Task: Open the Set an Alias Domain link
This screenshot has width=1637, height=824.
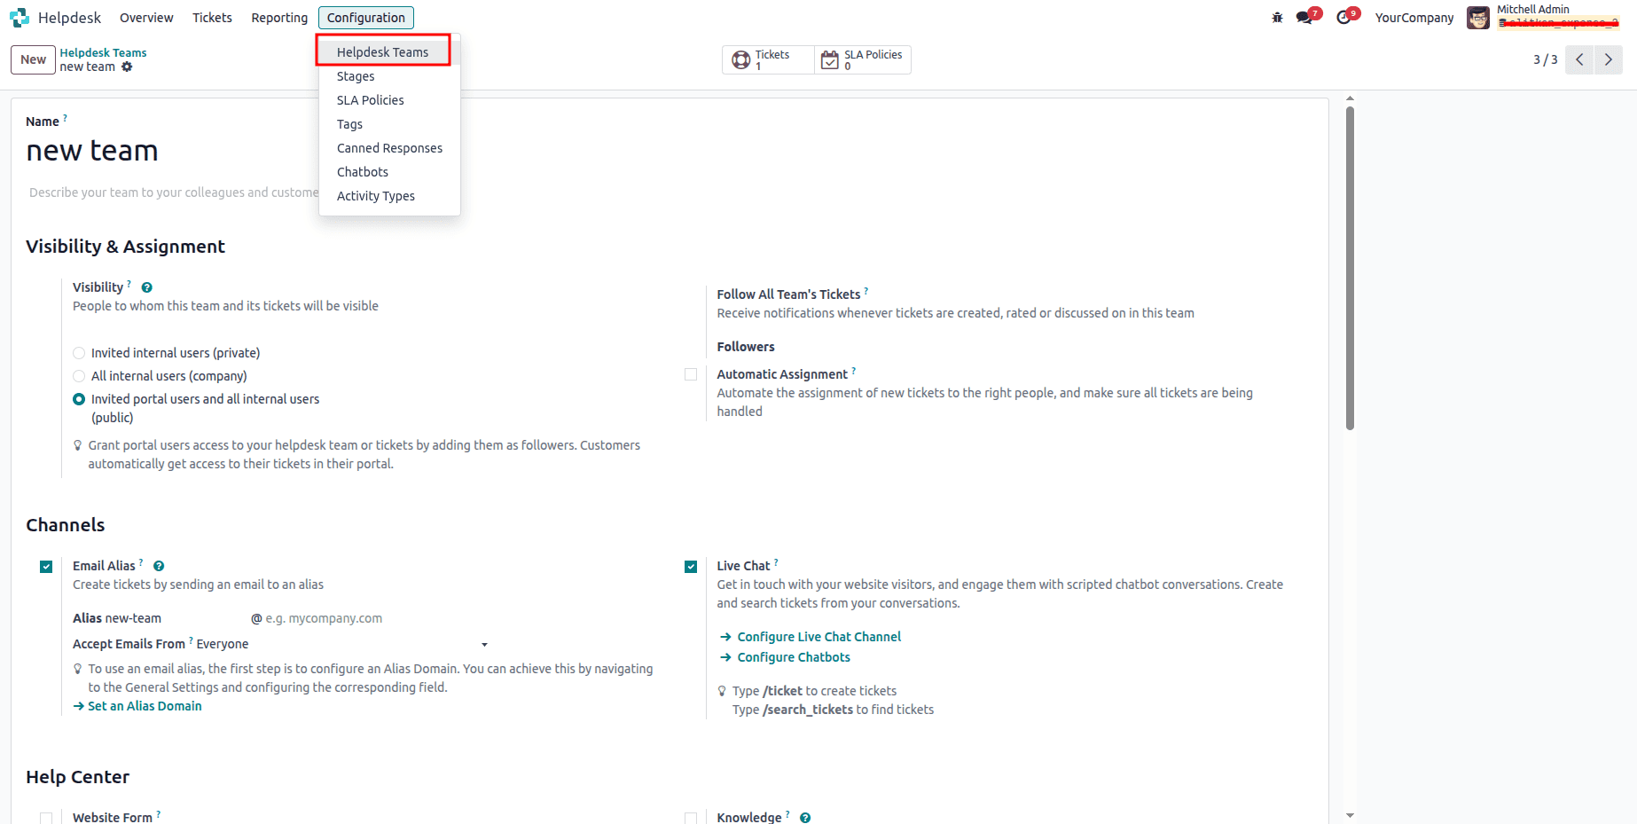Action: 145,706
